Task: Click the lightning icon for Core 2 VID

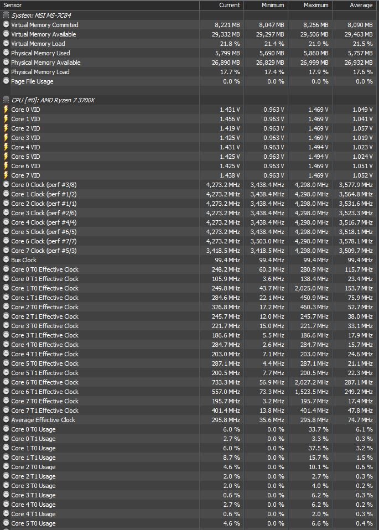Action: click(6, 128)
